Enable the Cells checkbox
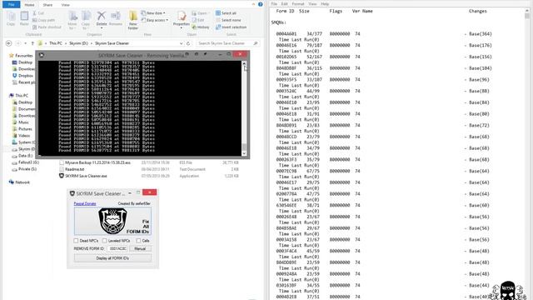This screenshot has width=533, height=300. (138, 241)
